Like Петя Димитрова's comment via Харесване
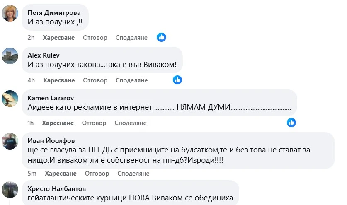The height and width of the screenshot is (205, 347). click(x=59, y=38)
